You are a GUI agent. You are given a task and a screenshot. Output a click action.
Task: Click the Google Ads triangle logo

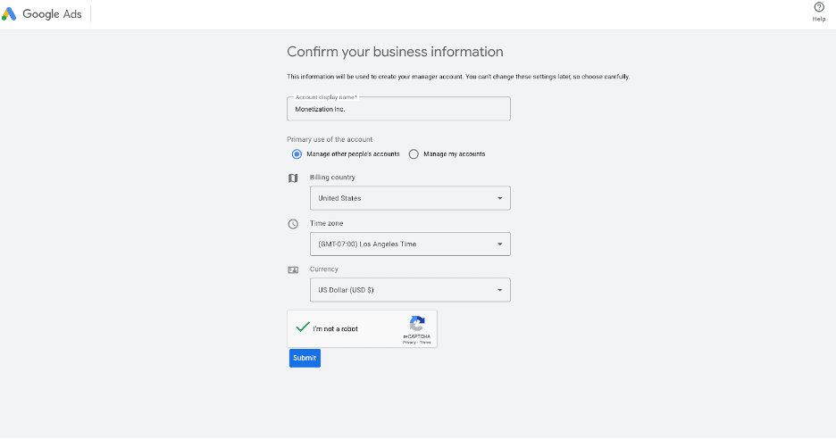(10, 14)
